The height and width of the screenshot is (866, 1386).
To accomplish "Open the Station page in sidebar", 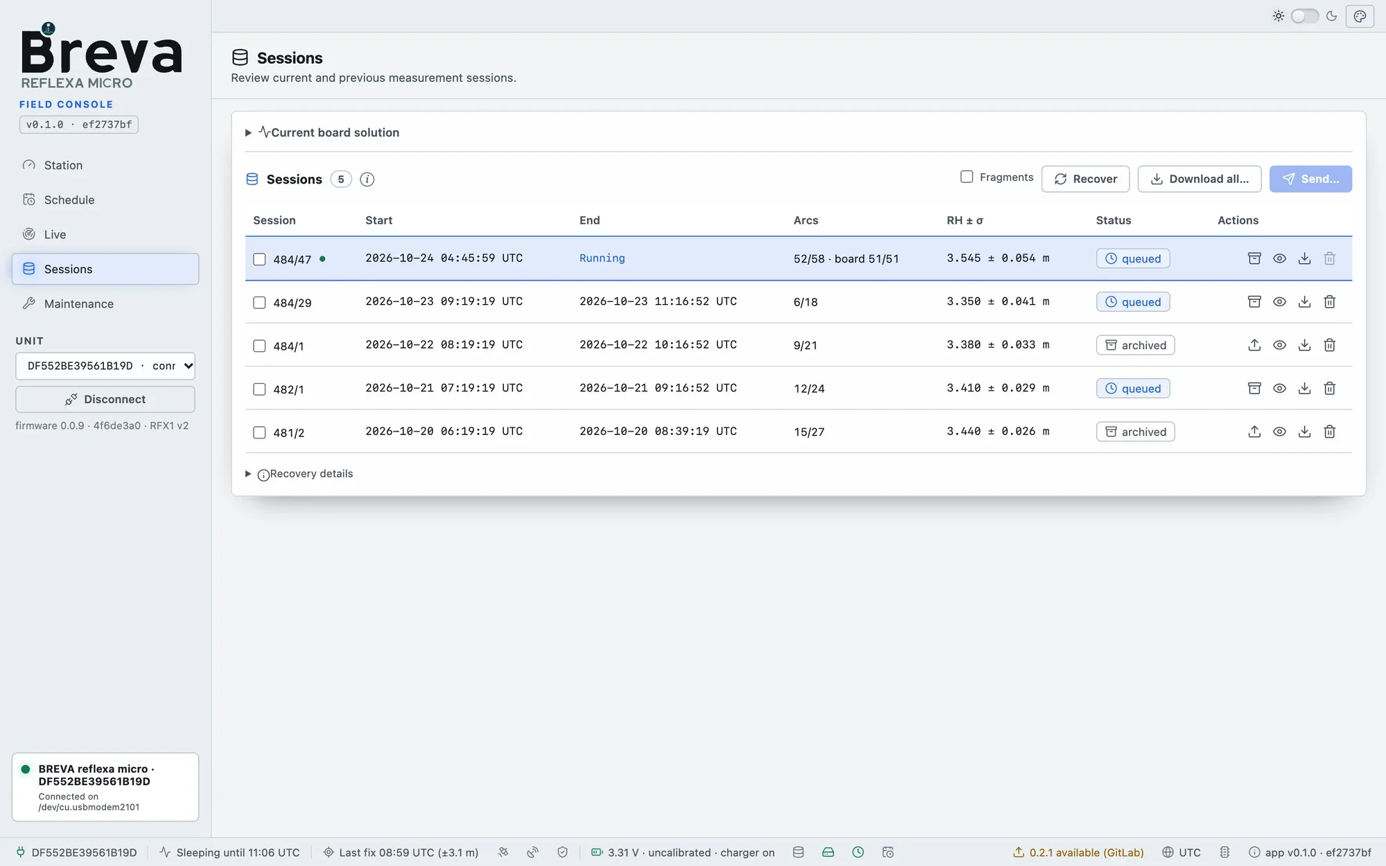I will (x=105, y=165).
